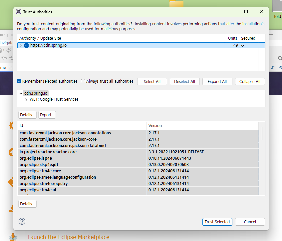This screenshot has height=241, width=282.
Task: Collapse the cdn.spring.io certificate tree node
Action: tap(21, 93)
